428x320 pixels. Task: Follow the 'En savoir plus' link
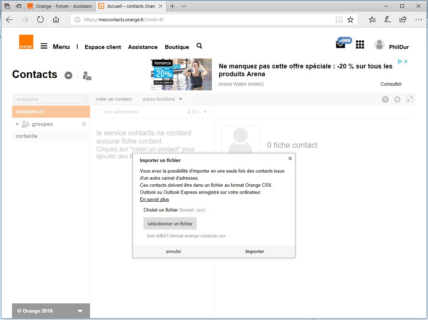[154, 200]
